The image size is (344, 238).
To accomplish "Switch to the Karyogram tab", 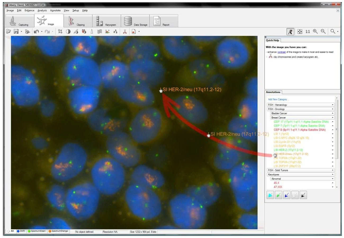I will (106, 21).
